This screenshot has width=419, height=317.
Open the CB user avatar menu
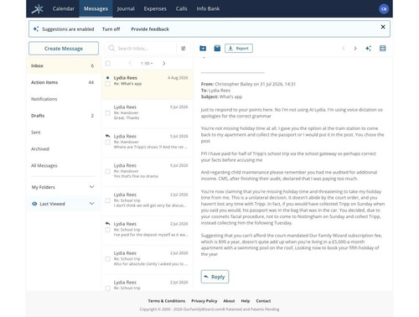[x=384, y=9]
